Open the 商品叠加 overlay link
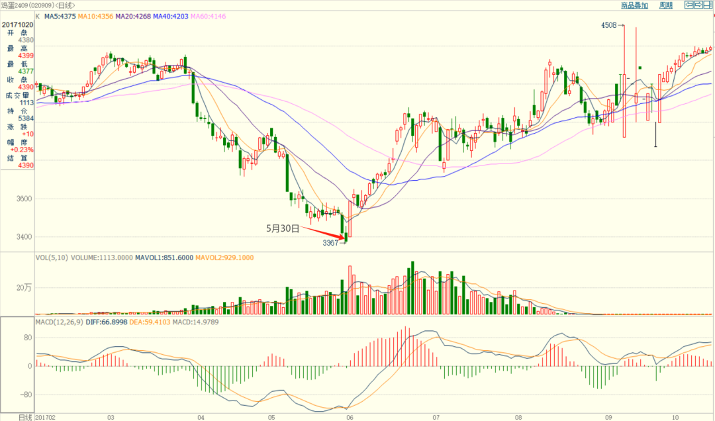The height and width of the screenshot is (421, 715). tap(634, 5)
